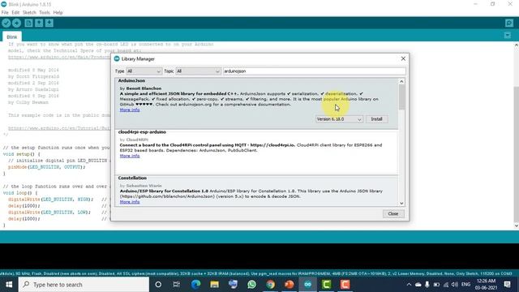Click the ENG language indicator
This screenshot has height=292, width=519.
pos(465,285)
